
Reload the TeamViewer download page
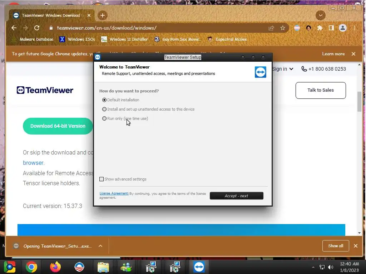tap(37, 28)
